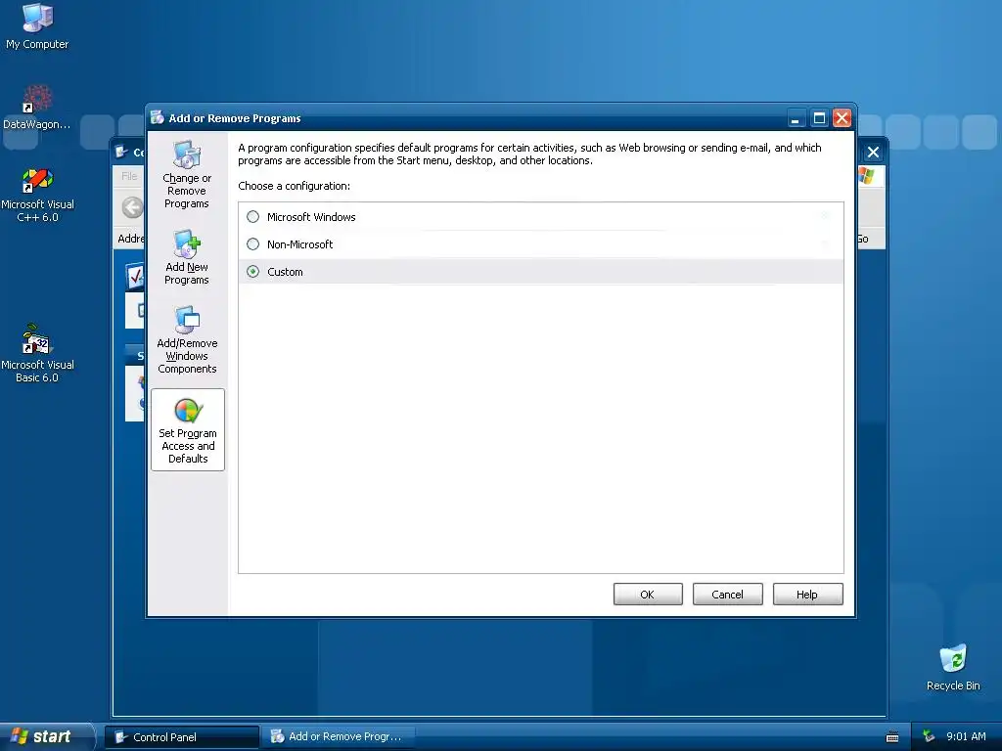1002x751 pixels.
Task: Select Set Program Access and Defaults
Action: pyautogui.click(x=188, y=430)
